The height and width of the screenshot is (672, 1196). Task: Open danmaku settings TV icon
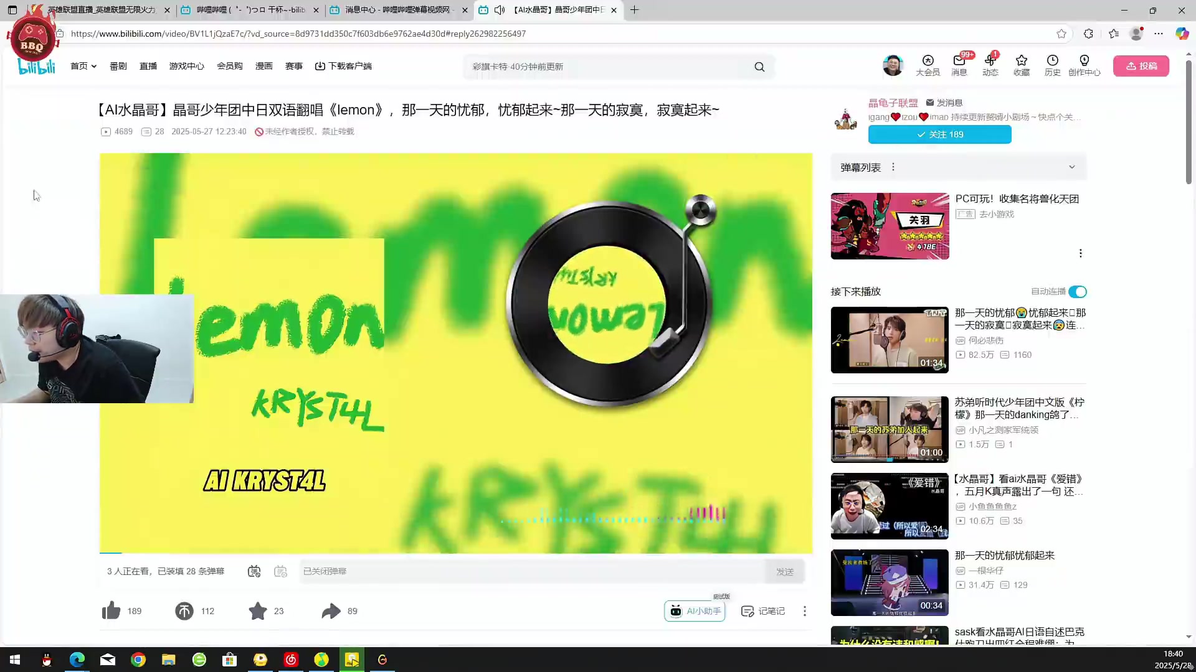pos(280,571)
